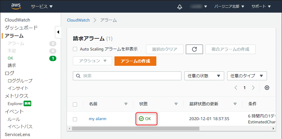
Task: Click the refresh alarms button
Action: [194, 49]
